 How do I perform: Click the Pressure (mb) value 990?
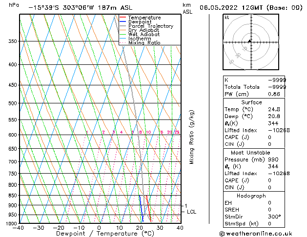click(x=273, y=159)
